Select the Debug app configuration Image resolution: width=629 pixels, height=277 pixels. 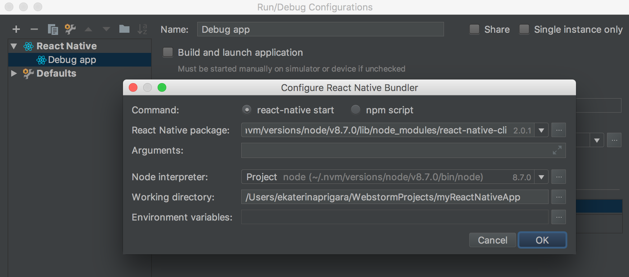tap(80, 60)
